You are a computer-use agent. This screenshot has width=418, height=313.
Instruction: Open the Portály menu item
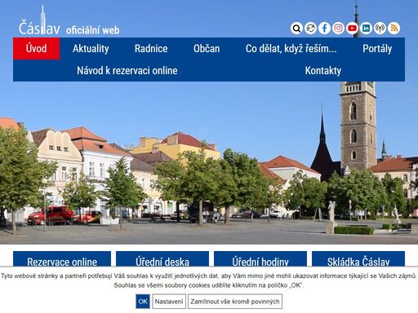click(x=377, y=49)
